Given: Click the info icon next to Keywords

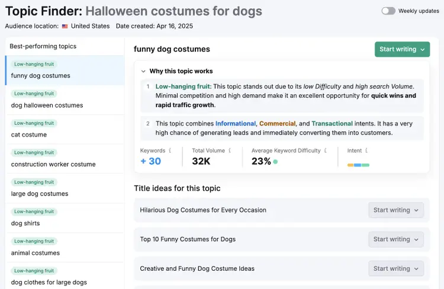Looking at the screenshot, I should [x=170, y=150].
